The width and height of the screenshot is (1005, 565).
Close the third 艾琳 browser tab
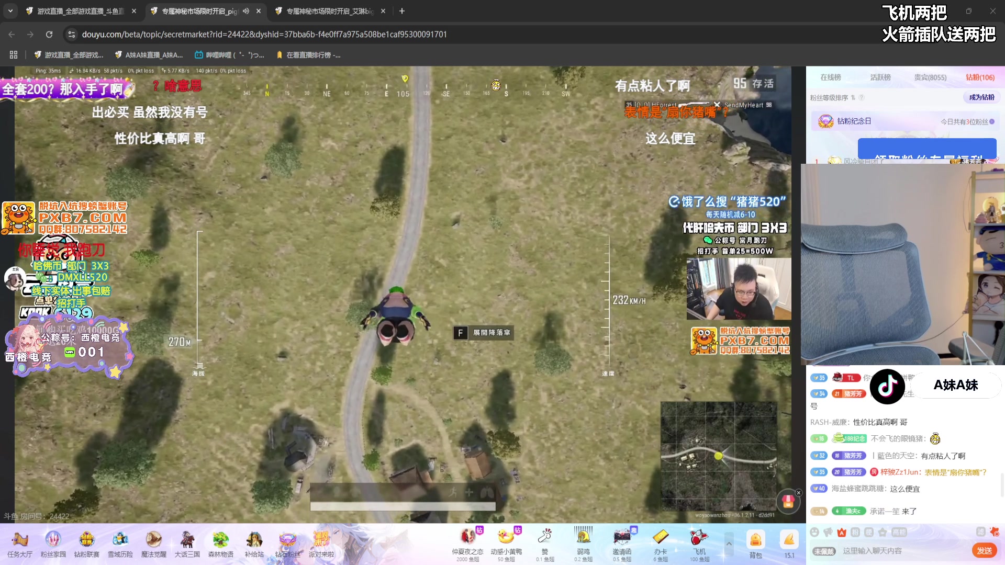pos(383,11)
